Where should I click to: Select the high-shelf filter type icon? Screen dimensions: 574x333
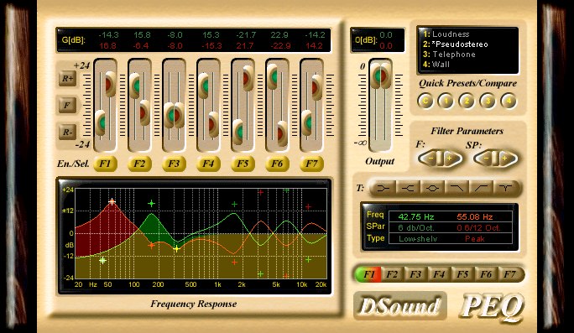pyautogui.click(x=408, y=188)
